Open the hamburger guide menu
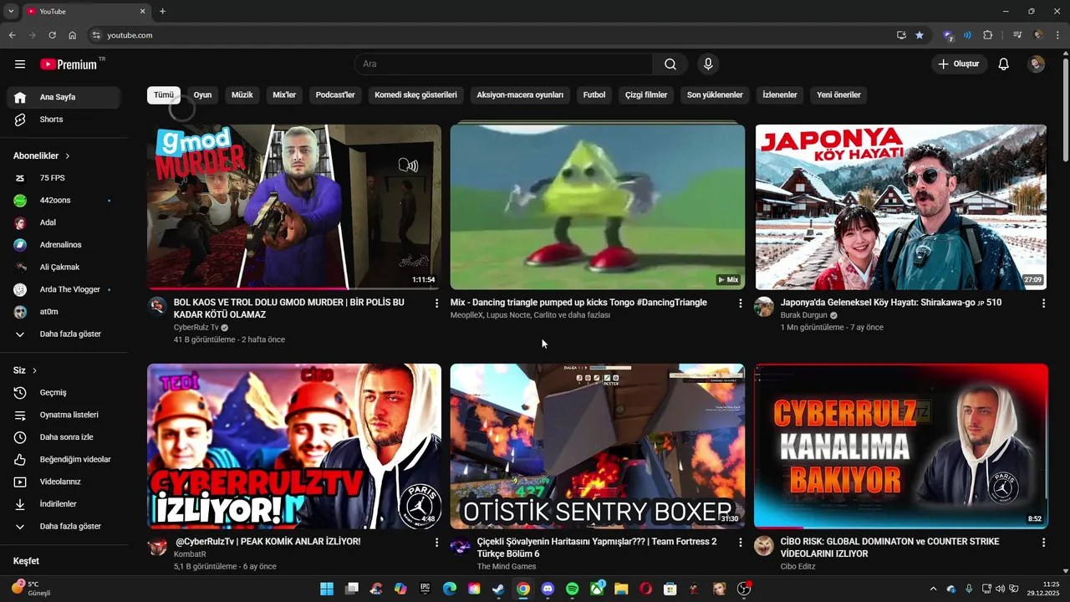Image resolution: width=1070 pixels, height=602 pixels. coord(20,64)
